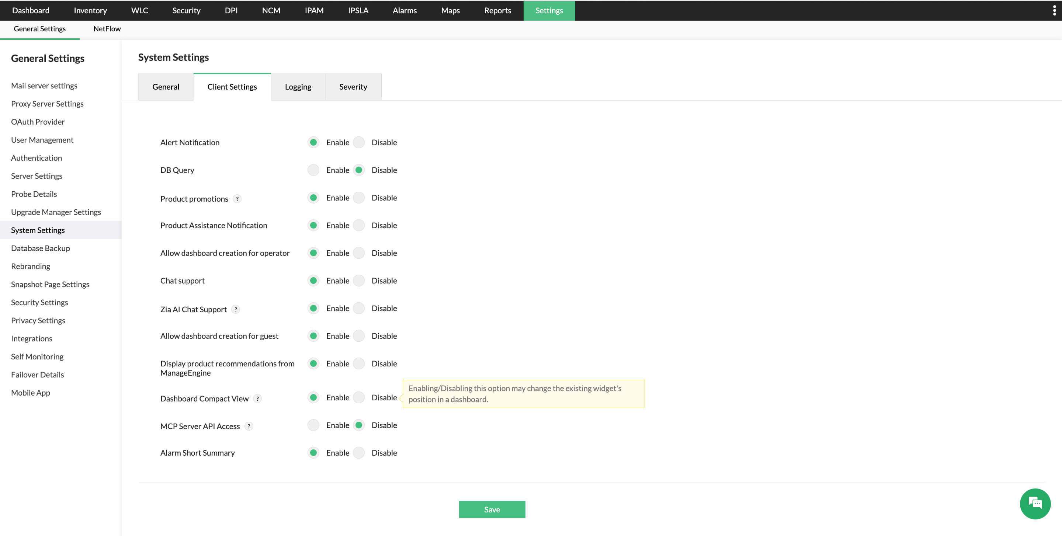Screen dimensions: 1062x536
Task: Select Disable for MCP Server API Access
Action: pos(359,425)
